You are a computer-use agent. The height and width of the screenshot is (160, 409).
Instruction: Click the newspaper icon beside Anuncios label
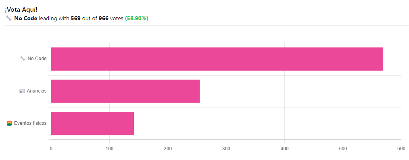pyautogui.click(x=22, y=91)
